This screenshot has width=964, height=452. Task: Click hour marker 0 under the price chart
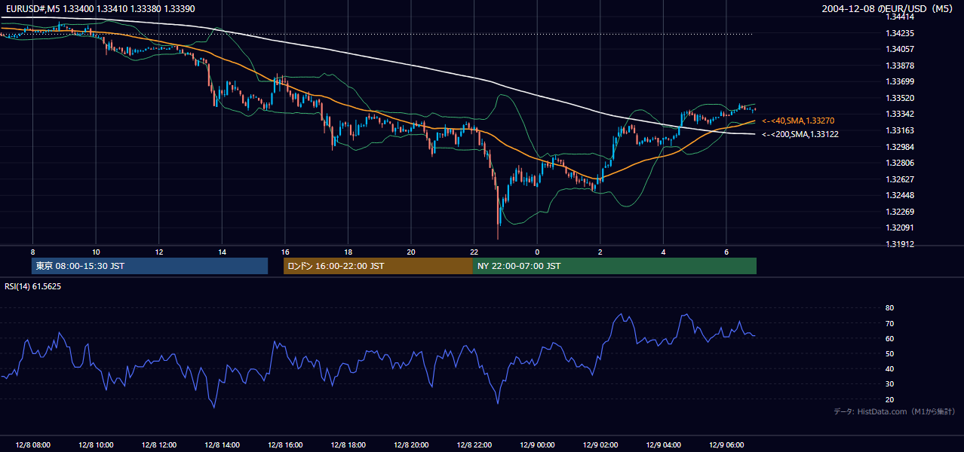[x=537, y=251]
